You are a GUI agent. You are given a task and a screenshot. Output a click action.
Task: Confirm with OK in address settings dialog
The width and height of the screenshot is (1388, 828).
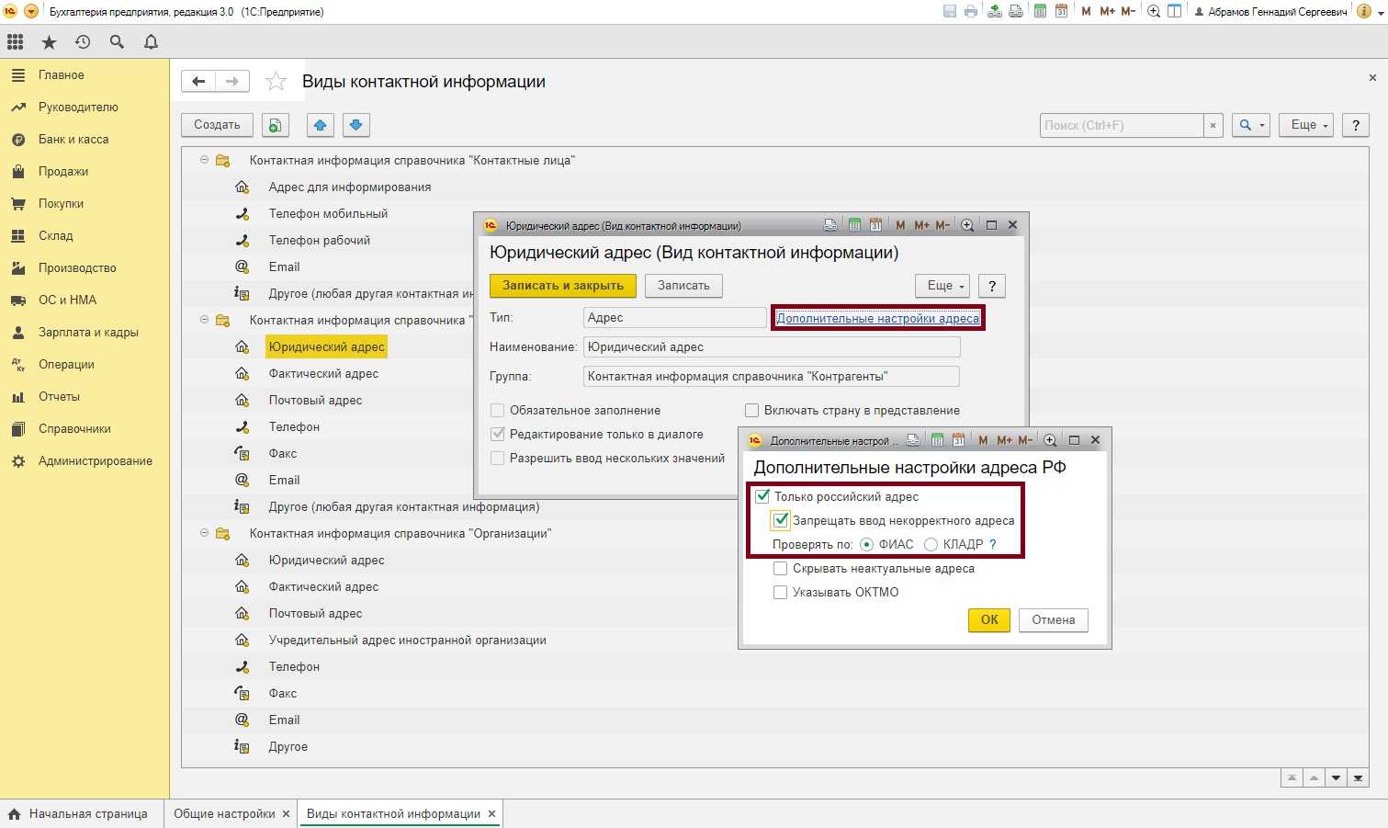pyautogui.click(x=989, y=619)
